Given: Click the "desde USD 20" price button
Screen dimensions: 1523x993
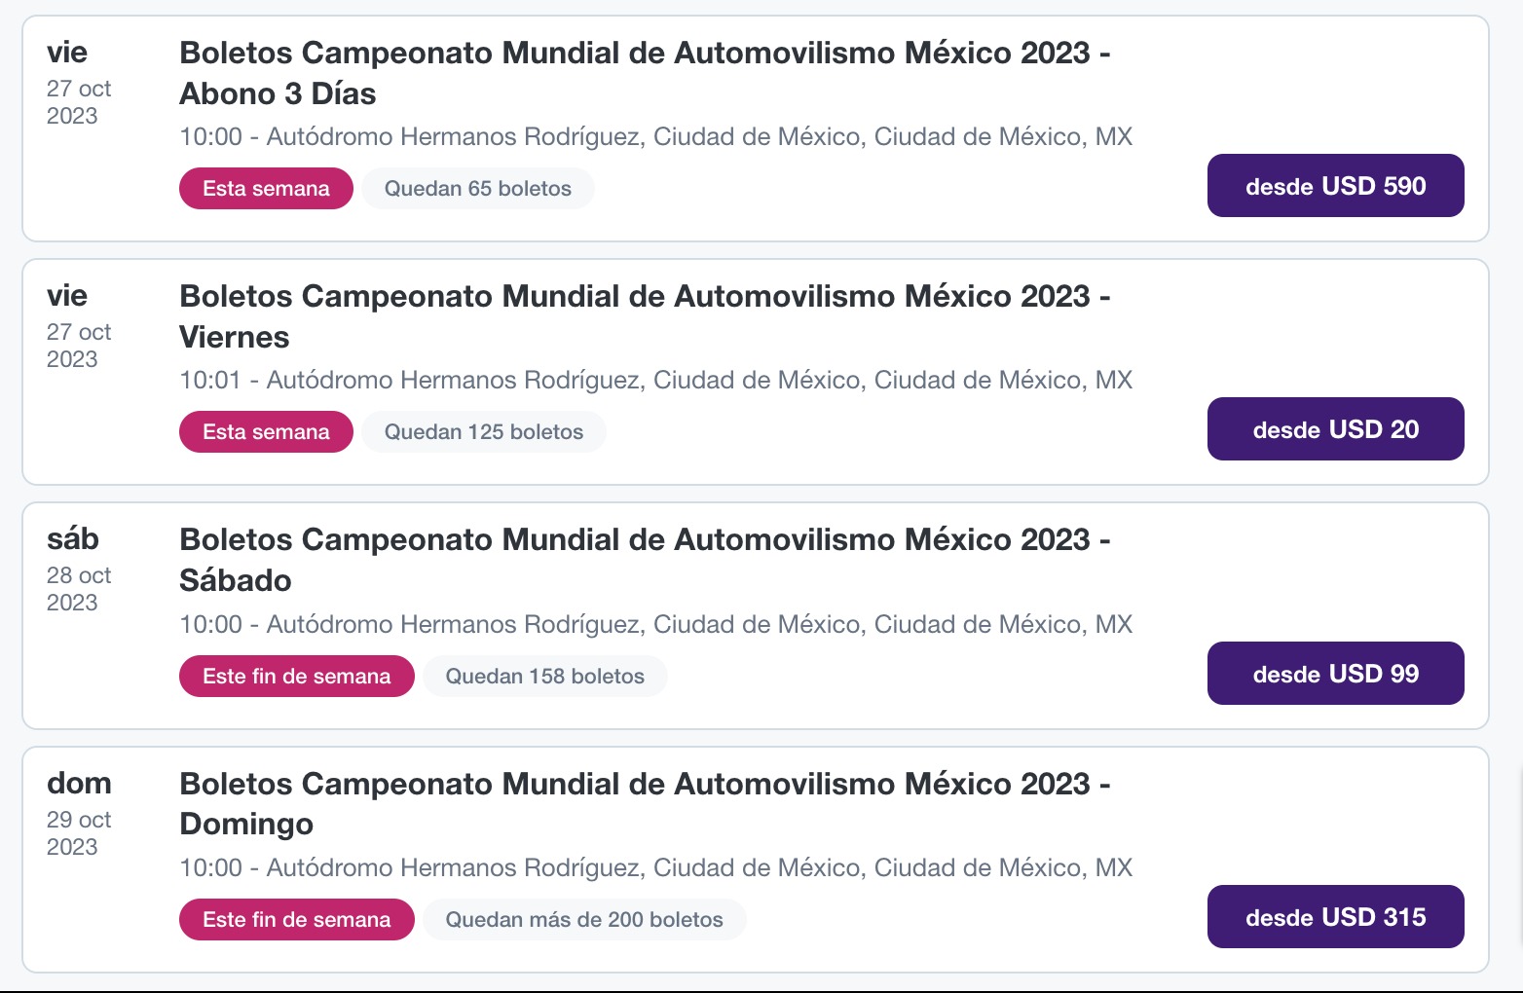Looking at the screenshot, I should [x=1335, y=429].
